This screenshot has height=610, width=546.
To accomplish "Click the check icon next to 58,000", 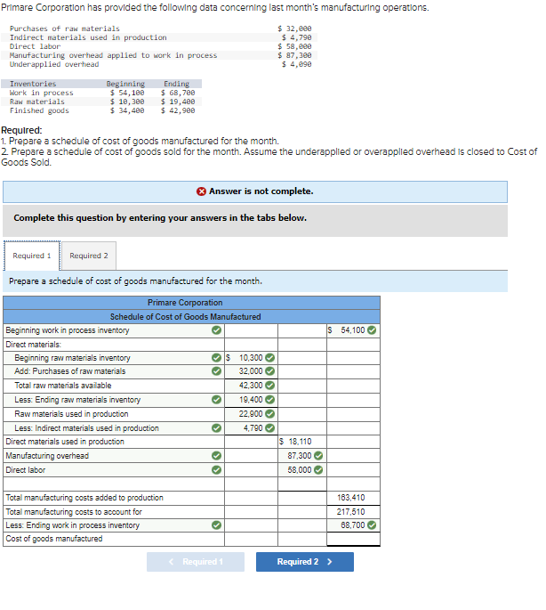I will (x=318, y=470).
